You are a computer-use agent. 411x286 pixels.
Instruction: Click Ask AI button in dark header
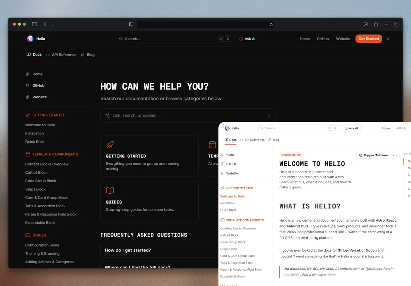coord(247,39)
